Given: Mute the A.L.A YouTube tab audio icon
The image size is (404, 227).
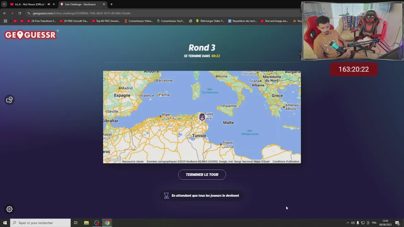Looking at the screenshot, I should point(49,4).
